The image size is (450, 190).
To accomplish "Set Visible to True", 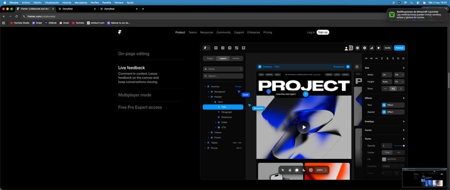I will click(387, 152).
